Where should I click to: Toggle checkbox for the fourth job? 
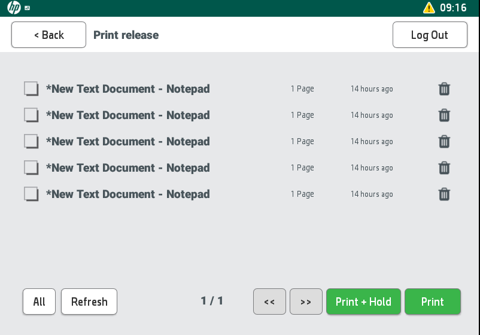[31, 168]
